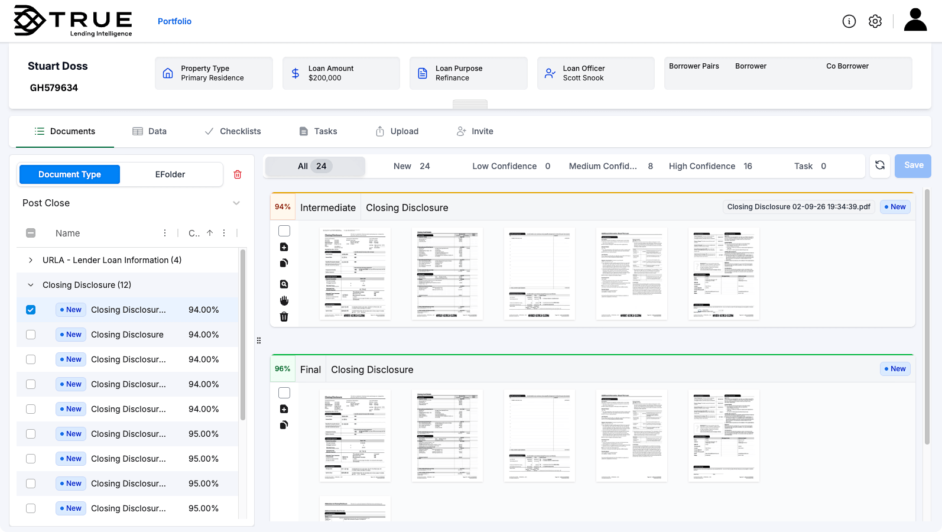942x532 pixels.
Task: Click the first page thumbnail of Intermediate document
Action: tap(355, 273)
